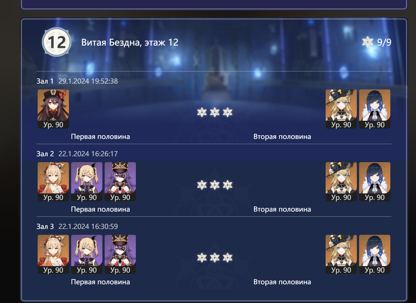Click Yoimiya portrait in Зал 3
416x303 pixels.
coord(53,254)
